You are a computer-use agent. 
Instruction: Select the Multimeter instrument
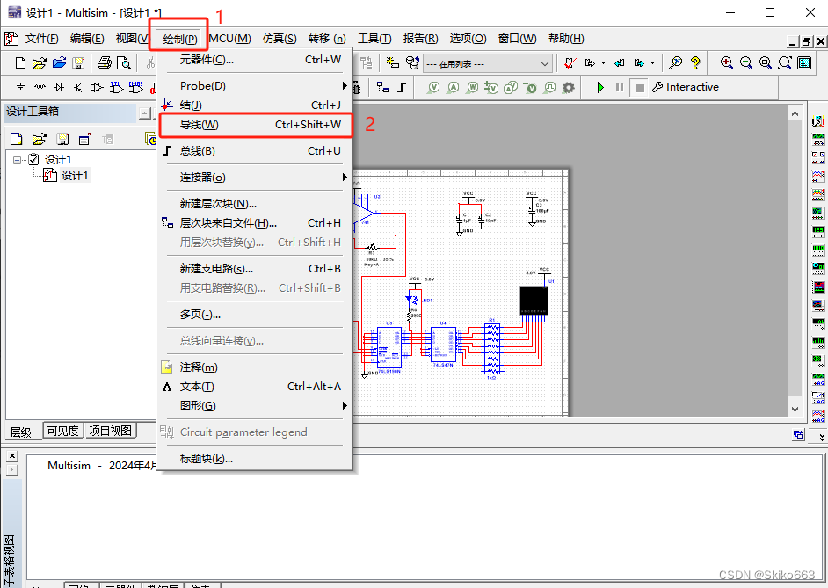tap(818, 121)
